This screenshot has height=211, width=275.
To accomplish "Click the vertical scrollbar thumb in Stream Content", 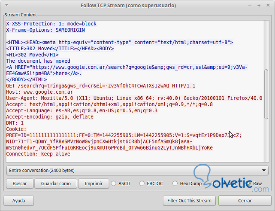I will point(266,94).
